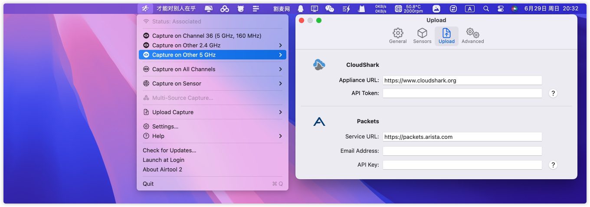Open the Airtool 2 menu bar icon
This screenshot has height=207, width=590.
(145, 9)
